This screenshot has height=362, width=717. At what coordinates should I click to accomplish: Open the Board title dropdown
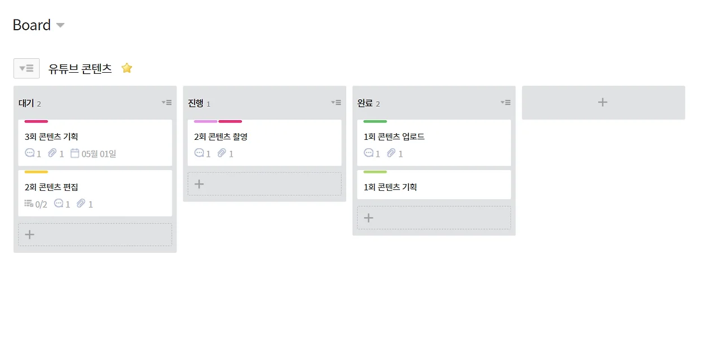tap(60, 25)
